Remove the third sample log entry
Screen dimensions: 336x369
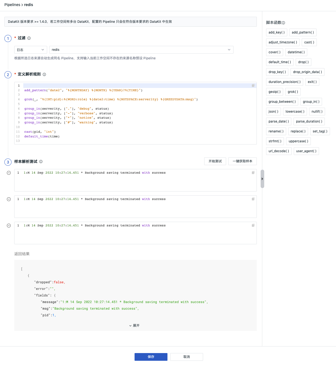click(x=9, y=226)
